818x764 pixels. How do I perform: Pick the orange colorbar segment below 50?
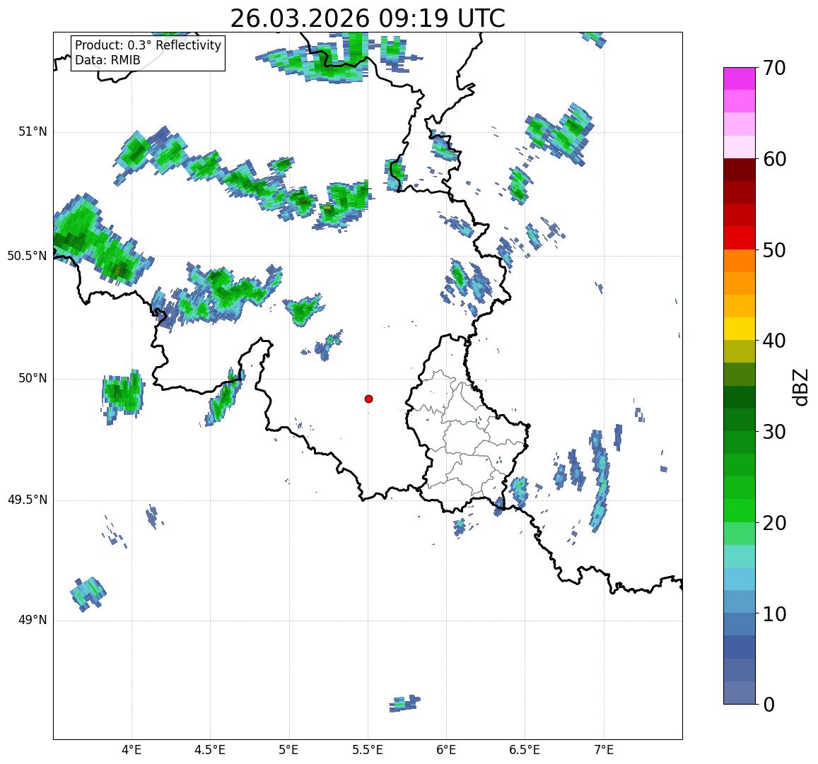740,261
